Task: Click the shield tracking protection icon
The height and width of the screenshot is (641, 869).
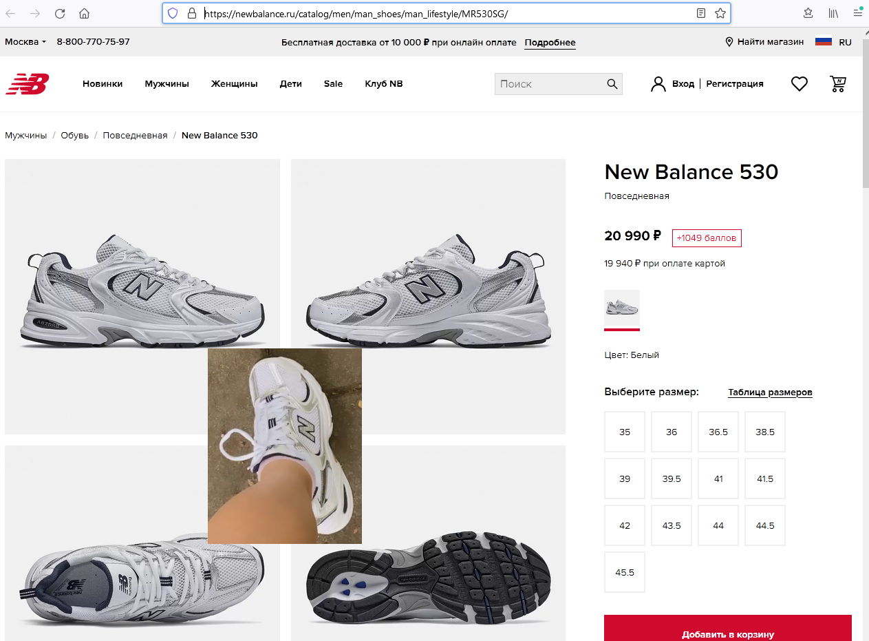Action: (x=173, y=13)
